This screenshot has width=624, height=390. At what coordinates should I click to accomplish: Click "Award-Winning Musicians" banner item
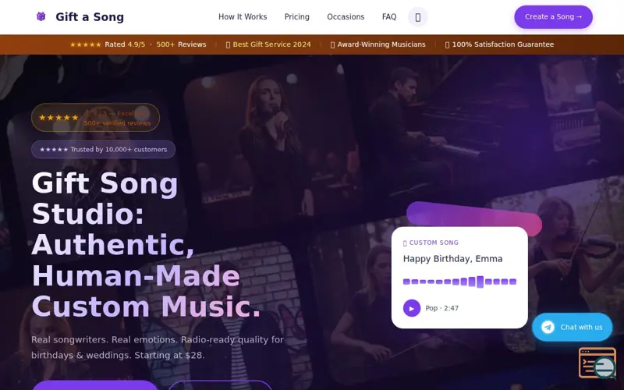[x=378, y=44]
